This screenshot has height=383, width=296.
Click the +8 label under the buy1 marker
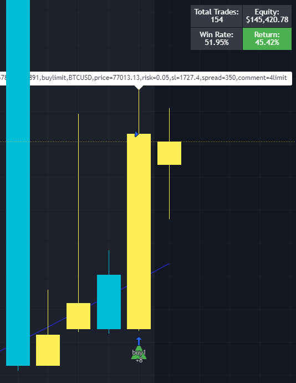point(139,360)
